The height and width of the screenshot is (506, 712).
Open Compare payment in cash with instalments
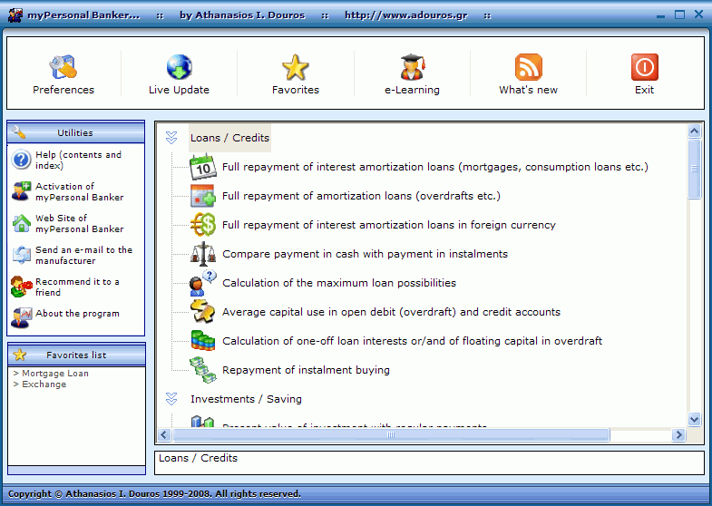click(x=366, y=254)
